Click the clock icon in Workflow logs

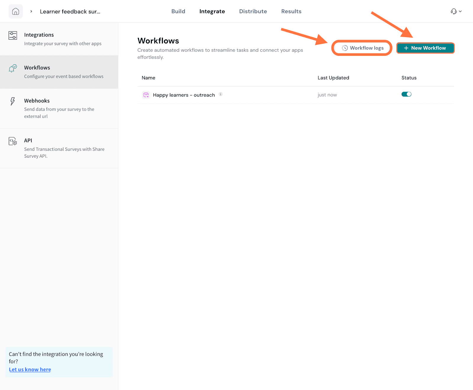point(345,48)
